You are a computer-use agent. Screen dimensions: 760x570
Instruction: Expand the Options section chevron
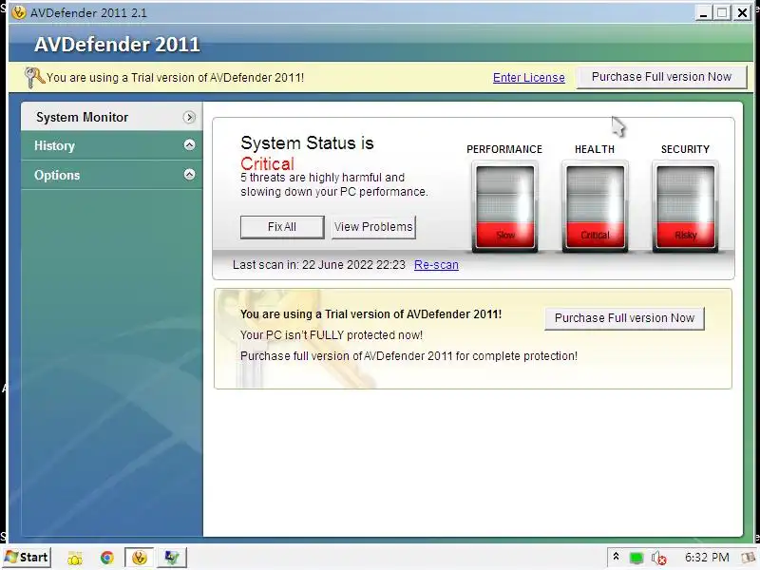(189, 175)
